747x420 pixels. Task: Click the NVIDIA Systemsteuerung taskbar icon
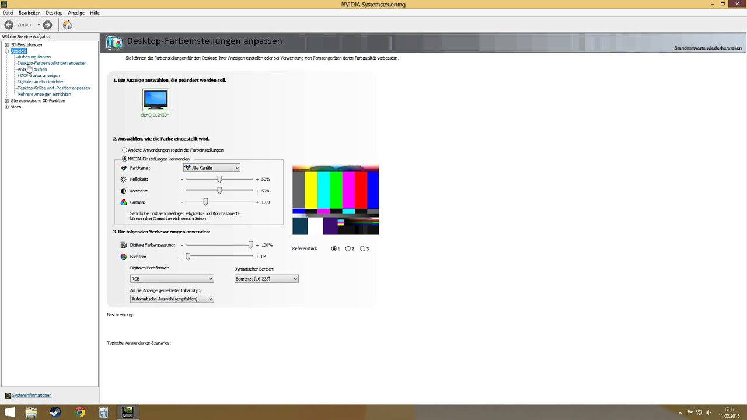point(128,412)
